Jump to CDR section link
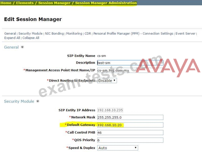 click(88, 33)
